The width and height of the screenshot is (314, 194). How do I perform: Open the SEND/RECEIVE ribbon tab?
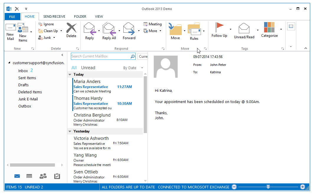pyautogui.click(x=54, y=16)
